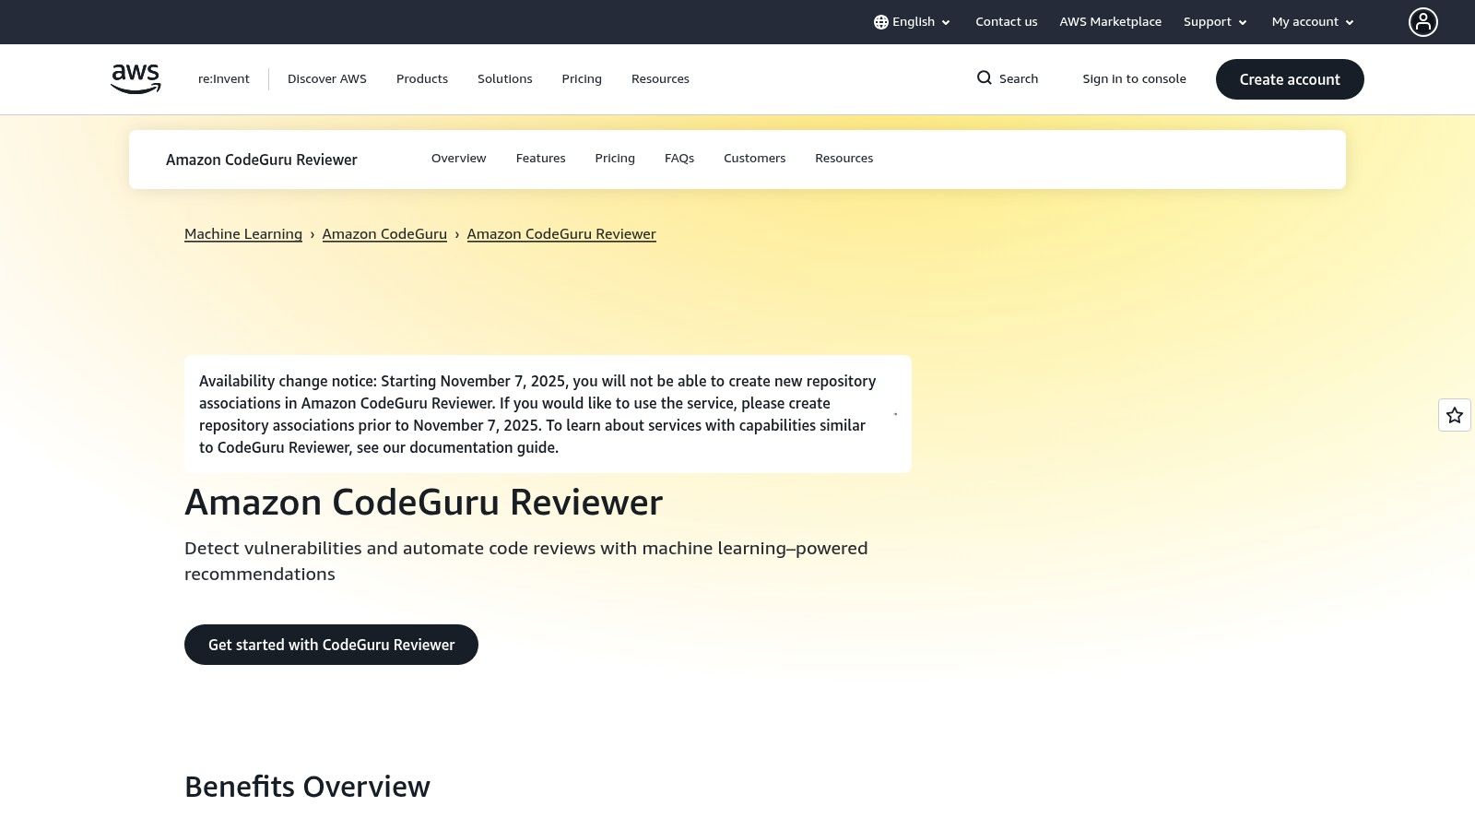Screen dimensions: 1475x830
Task: Click the Create account button
Action: 1290,79
